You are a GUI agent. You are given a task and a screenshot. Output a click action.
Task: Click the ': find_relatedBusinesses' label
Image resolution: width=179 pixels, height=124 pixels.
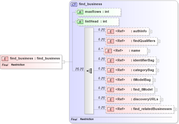point(151,109)
